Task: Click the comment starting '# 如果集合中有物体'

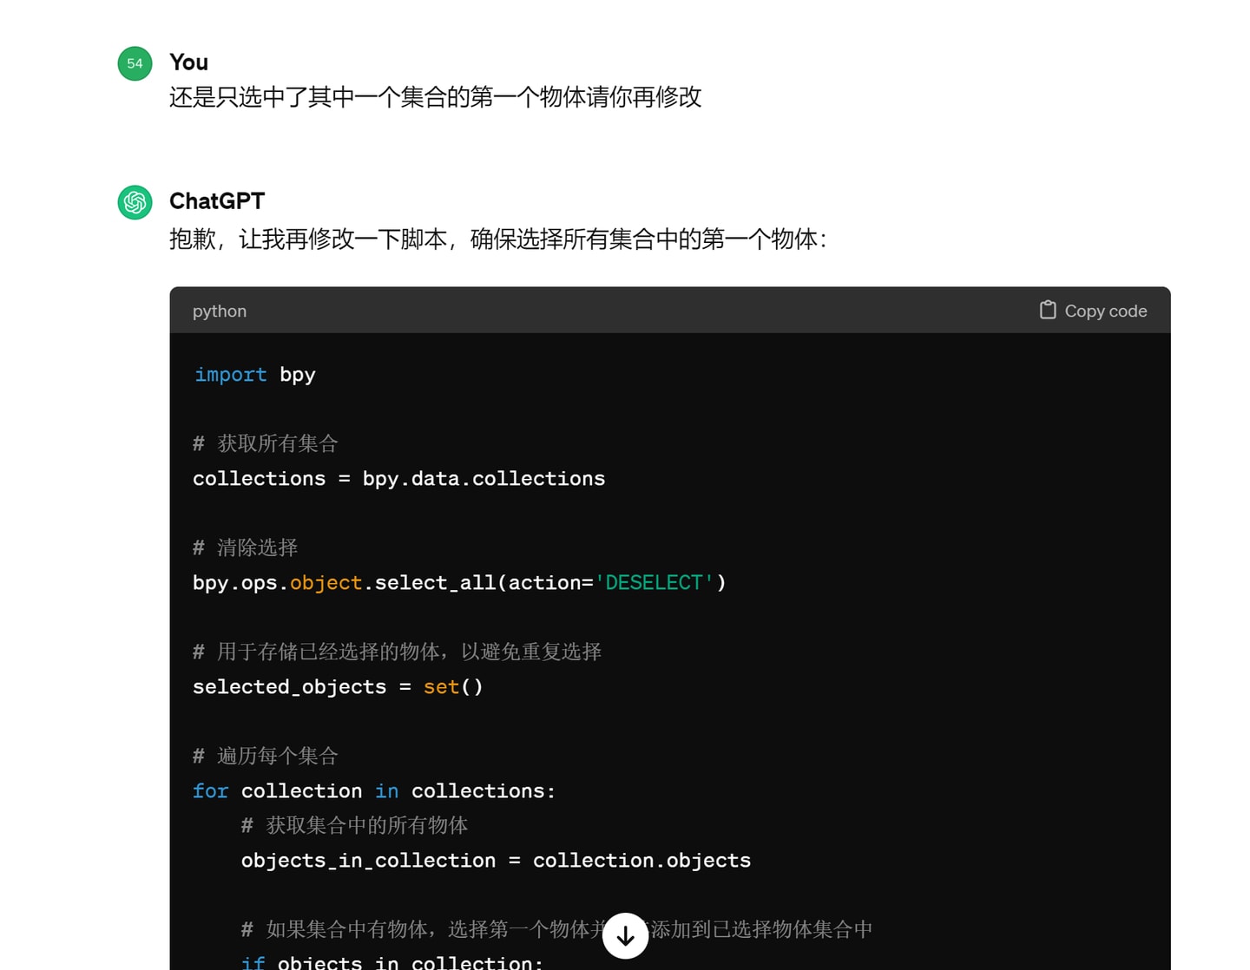Action: point(556,930)
